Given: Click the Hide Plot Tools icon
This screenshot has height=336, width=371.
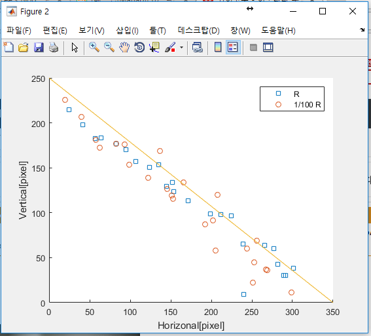Looking at the screenshot, I should coord(253,48).
